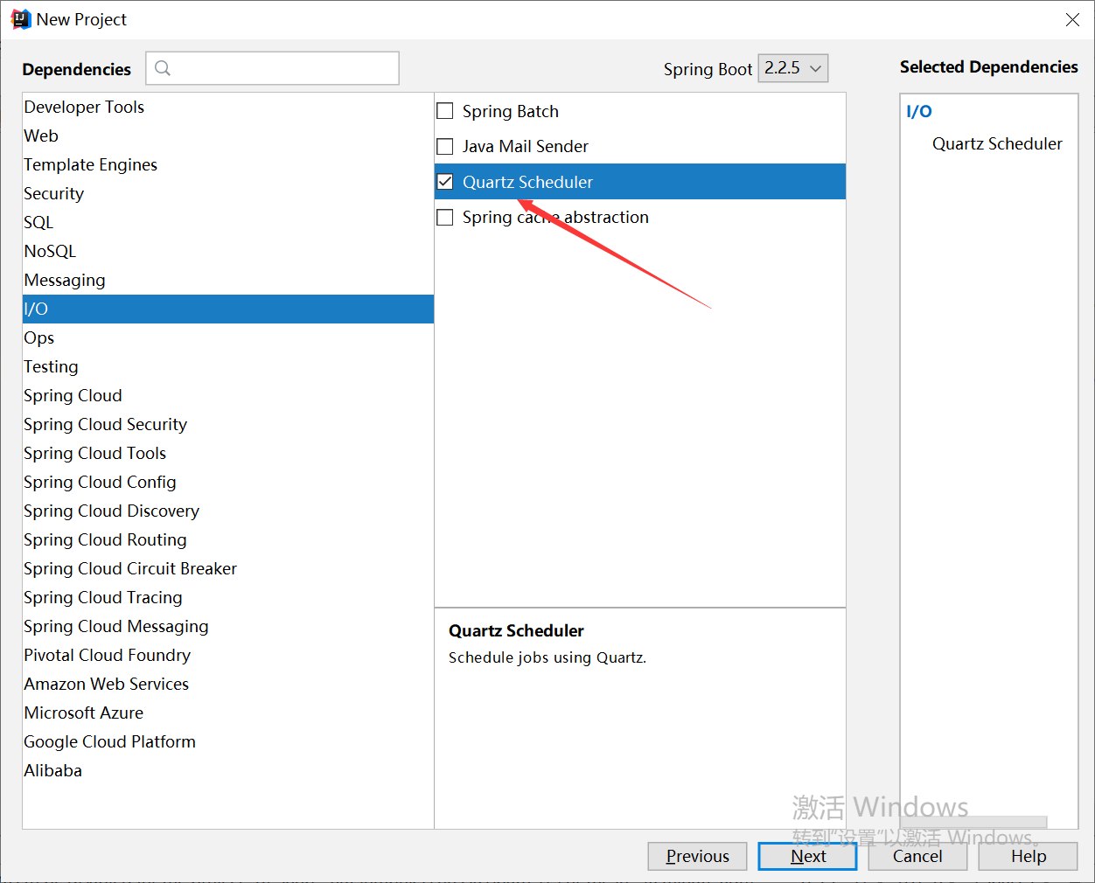
Task: Tick the Spring cache abstraction checkbox
Action: (445, 217)
